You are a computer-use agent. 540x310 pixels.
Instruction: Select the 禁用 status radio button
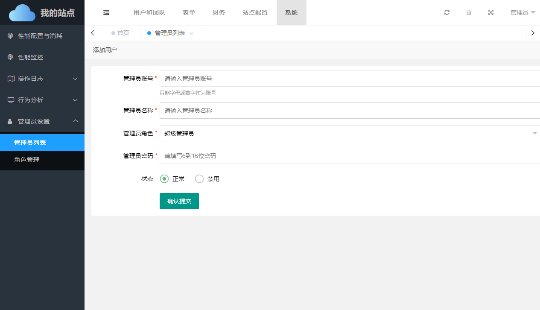click(x=199, y=179)
